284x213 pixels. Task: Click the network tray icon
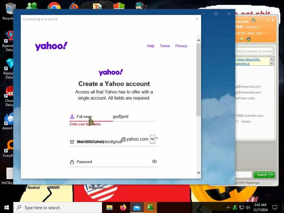pyautogui.click(x=242, y=207)
